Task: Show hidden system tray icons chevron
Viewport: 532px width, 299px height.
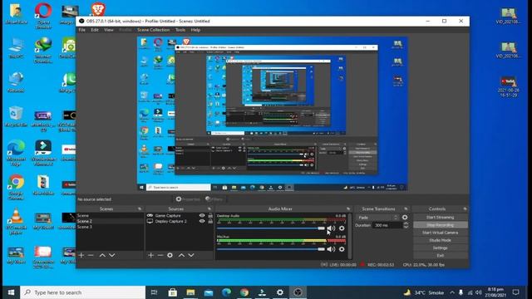Action: point(452,292)
